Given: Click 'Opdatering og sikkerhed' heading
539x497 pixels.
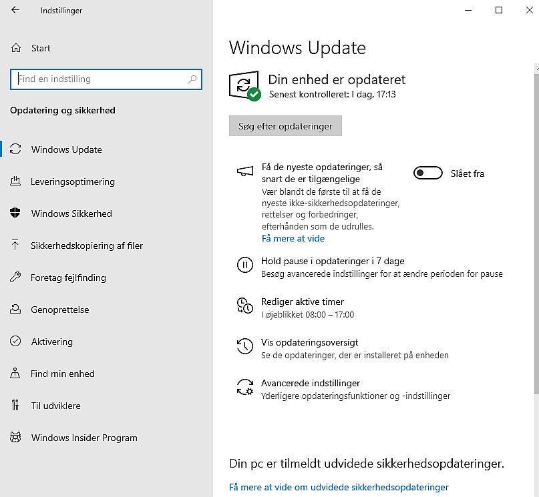Looking at the screenshot, I should point(63,111).
